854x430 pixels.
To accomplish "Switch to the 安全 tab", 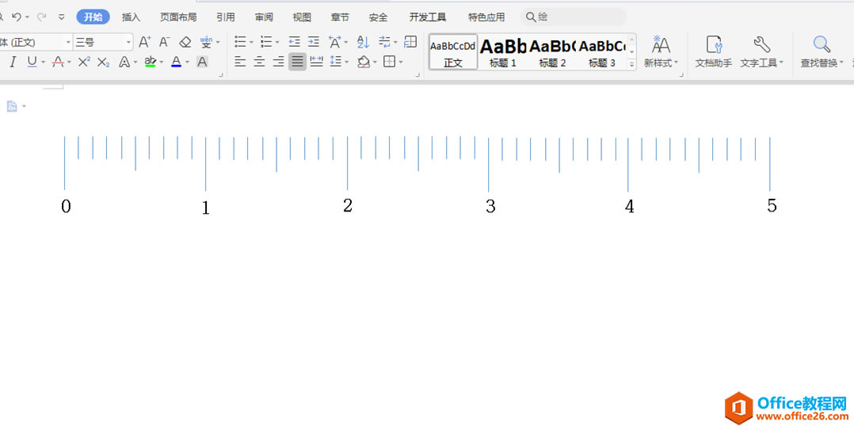I will coord(378,17).
